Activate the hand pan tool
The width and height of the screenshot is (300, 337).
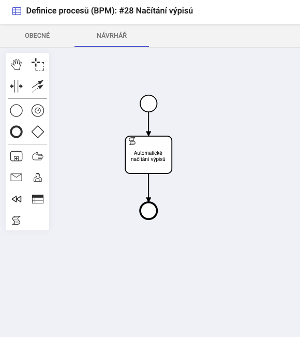[17, 64]
